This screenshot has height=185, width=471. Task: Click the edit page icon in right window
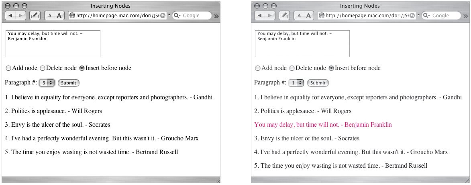[x=284, y=16]
